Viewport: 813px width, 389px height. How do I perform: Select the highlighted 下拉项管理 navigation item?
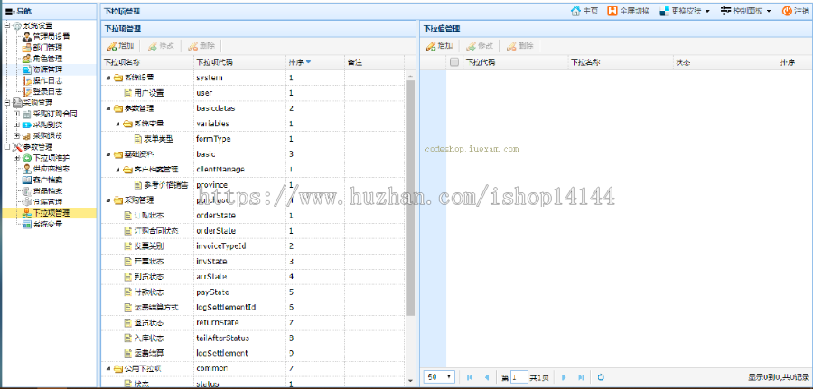click(51, 213)
